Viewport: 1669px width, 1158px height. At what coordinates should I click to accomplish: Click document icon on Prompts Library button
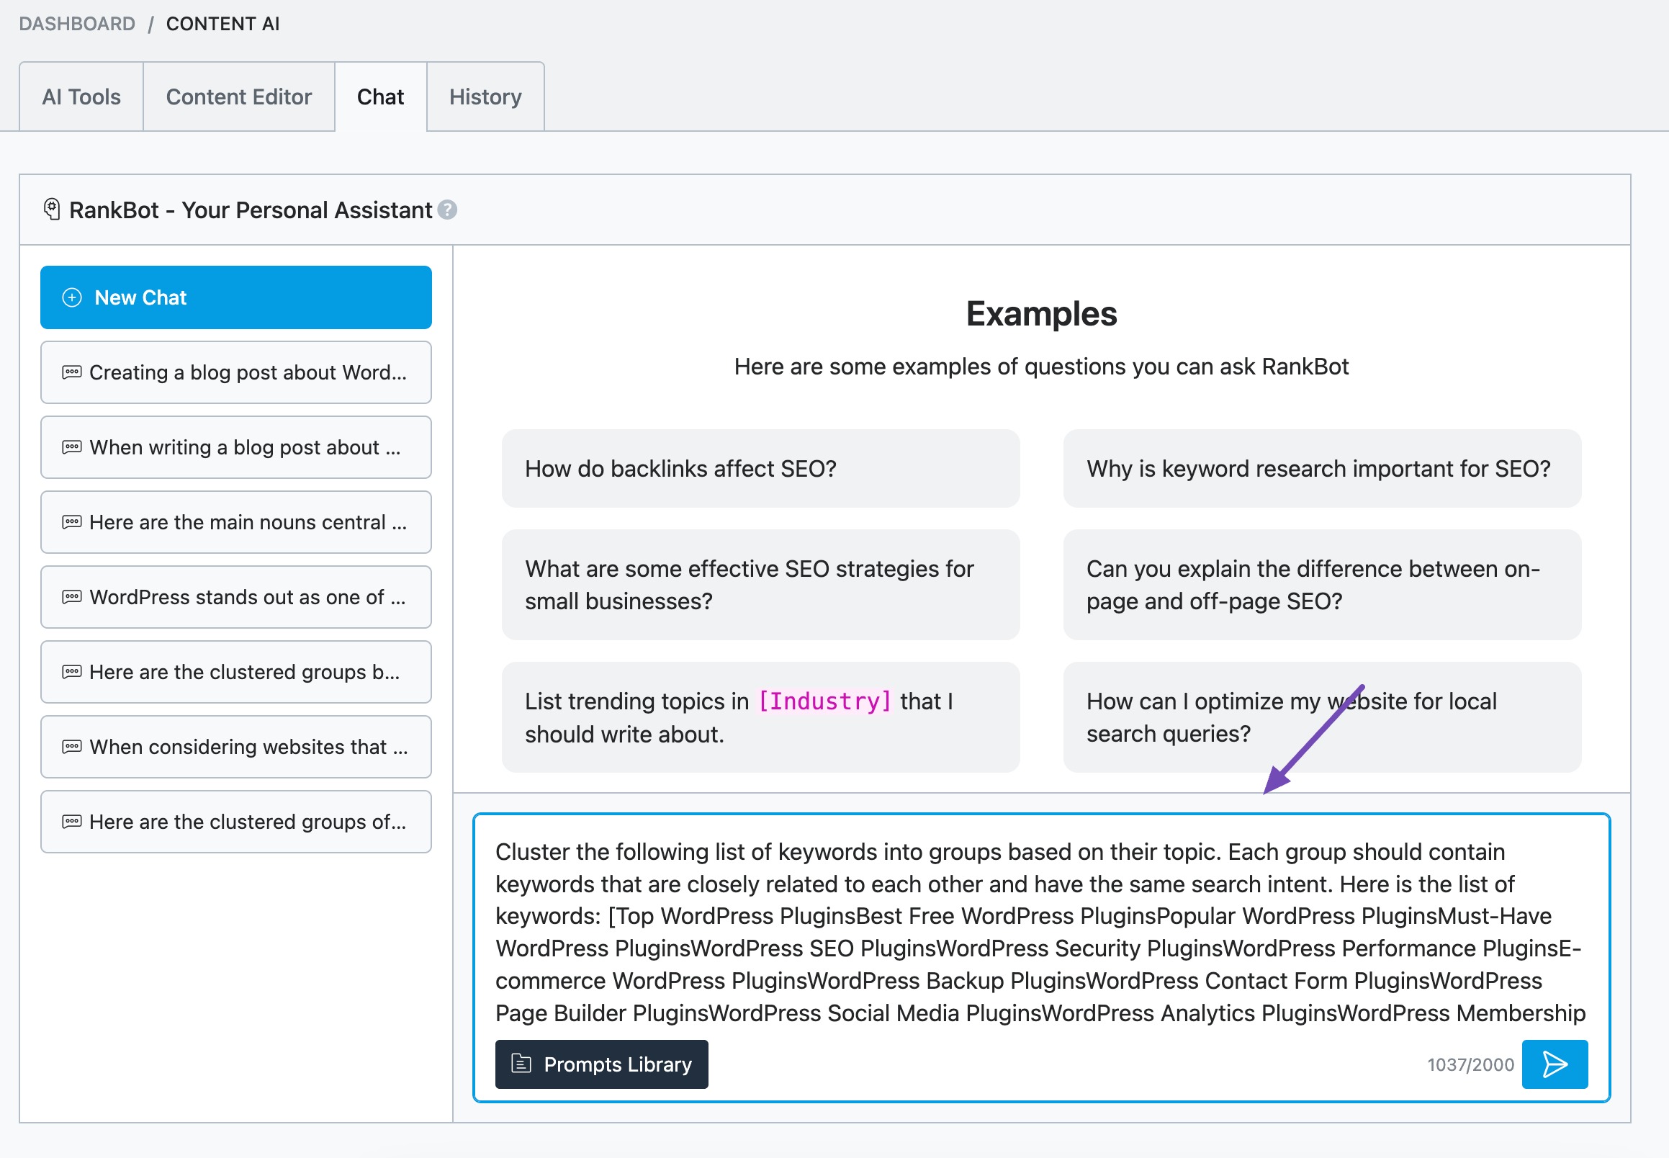tap(521, 1064)
